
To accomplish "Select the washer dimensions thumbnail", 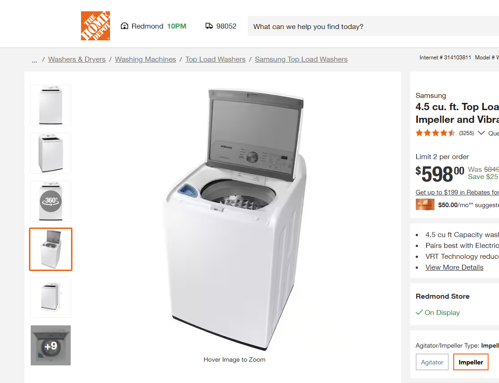I will (51, 297).
